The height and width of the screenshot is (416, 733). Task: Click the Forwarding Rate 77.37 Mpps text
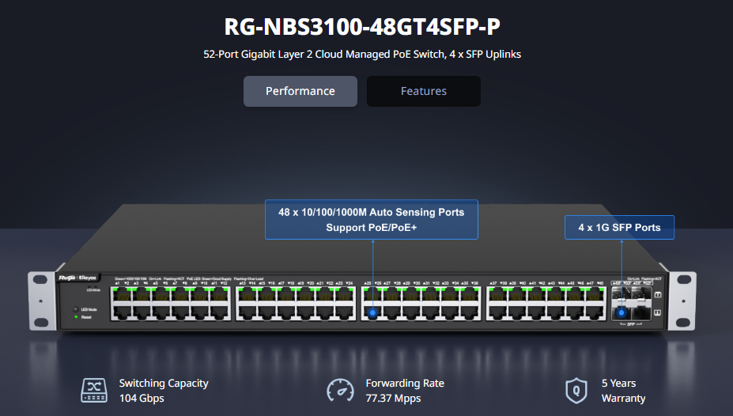[405, 390]
